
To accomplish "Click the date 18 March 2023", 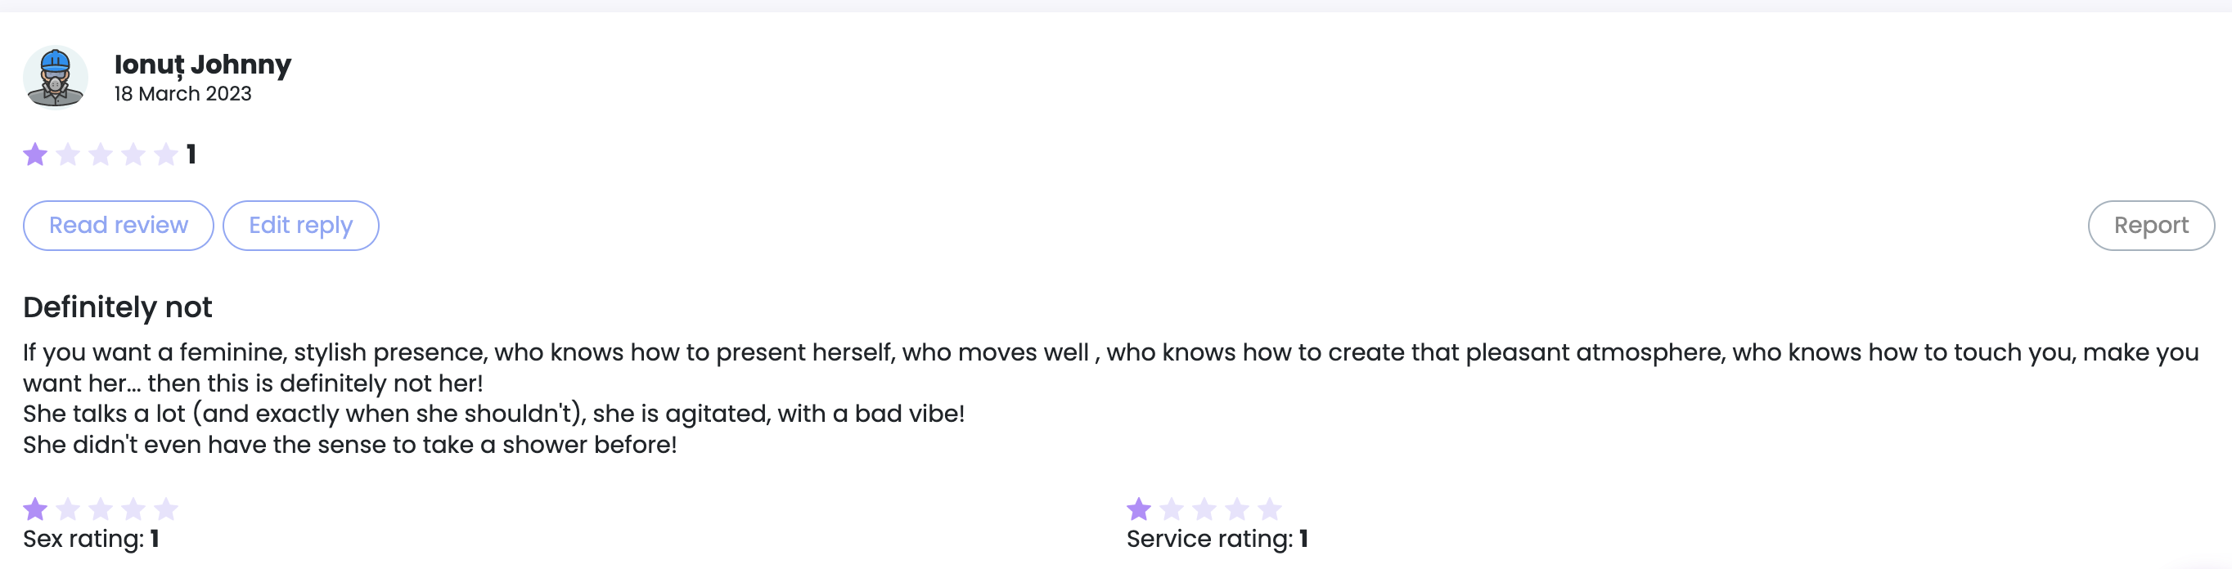I will click(x=182, y=93).
